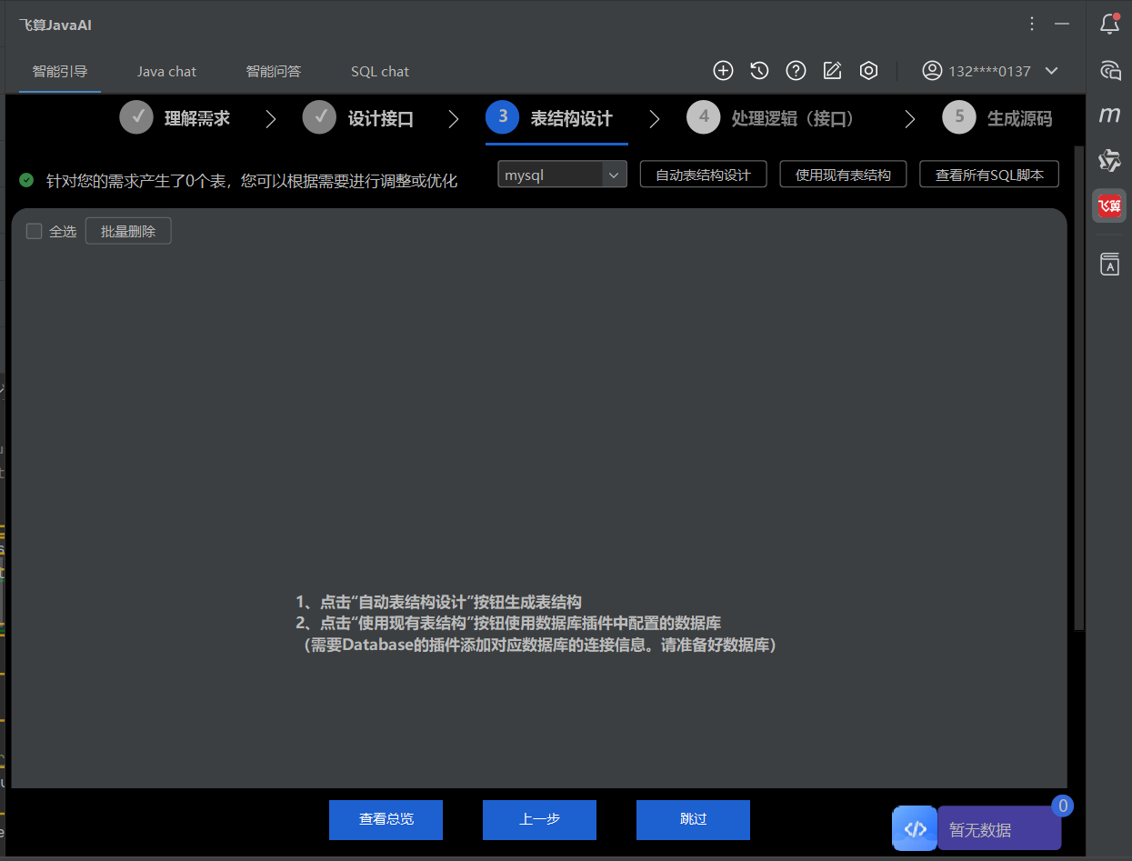
Task: Click the 飞算JavaAI panel title
Action: coord(55,25)
